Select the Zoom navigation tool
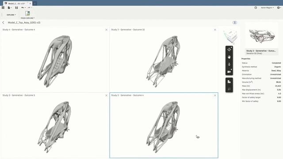The height and width of the screenshot is (159, 283). coord(229,64)
